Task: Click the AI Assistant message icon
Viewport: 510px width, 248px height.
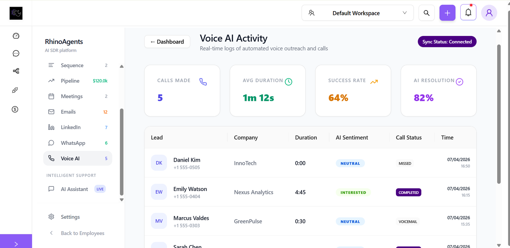Action: pyautogui.click(x=51, y=189)
